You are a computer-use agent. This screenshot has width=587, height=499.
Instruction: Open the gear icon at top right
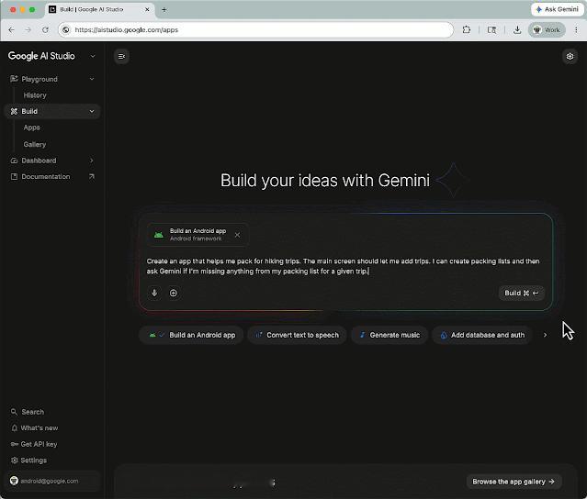pyautogui.click(x=570, y=57)
